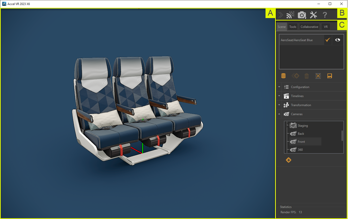Click the Cameras section camera icon
348x219 pixels.
pyautogui.click(x=286, y=114)
